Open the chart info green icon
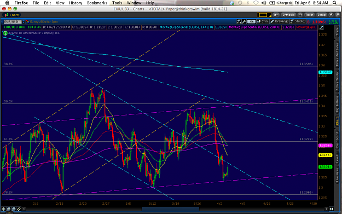The image size is (342, 214). [x=5, y=33]
